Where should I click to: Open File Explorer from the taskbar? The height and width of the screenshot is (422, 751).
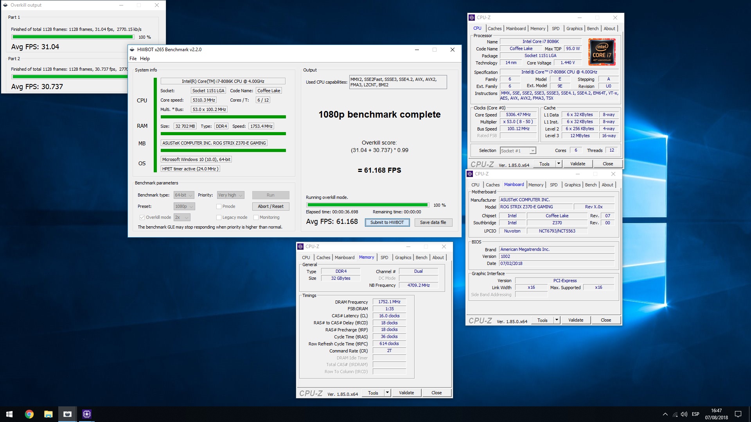[49, 414]
